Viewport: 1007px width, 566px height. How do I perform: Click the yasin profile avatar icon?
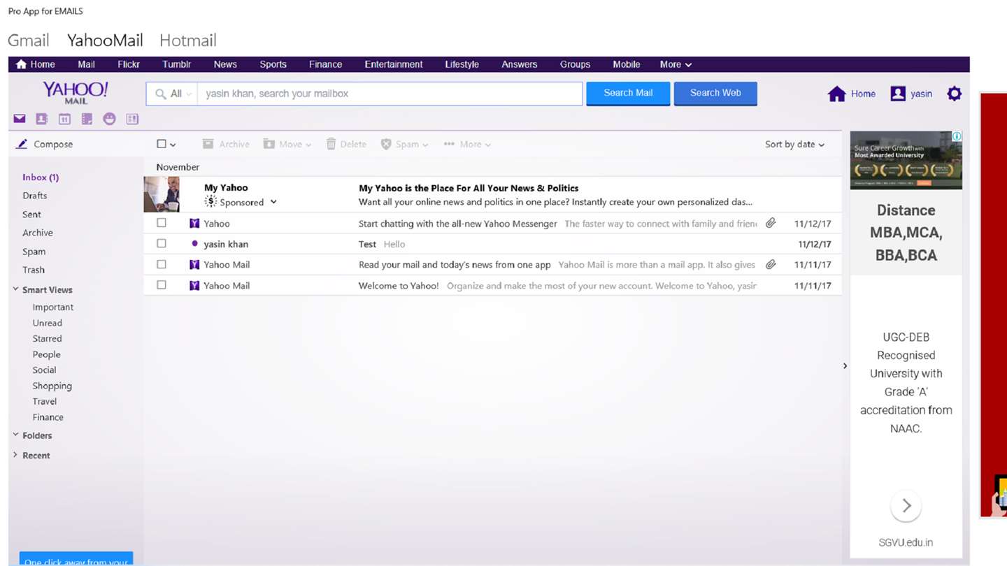coord(898,94)
